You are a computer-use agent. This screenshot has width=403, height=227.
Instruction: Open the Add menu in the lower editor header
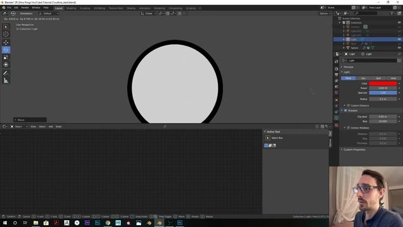point(50,127)
